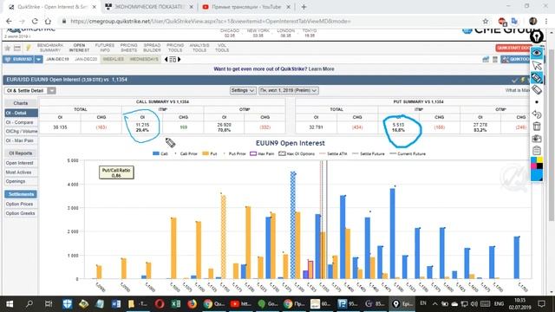The height and width of the screenshot is (312, 555).
Task: Toggle the Put Prior series in legend
Action: (x=234, y=154)
